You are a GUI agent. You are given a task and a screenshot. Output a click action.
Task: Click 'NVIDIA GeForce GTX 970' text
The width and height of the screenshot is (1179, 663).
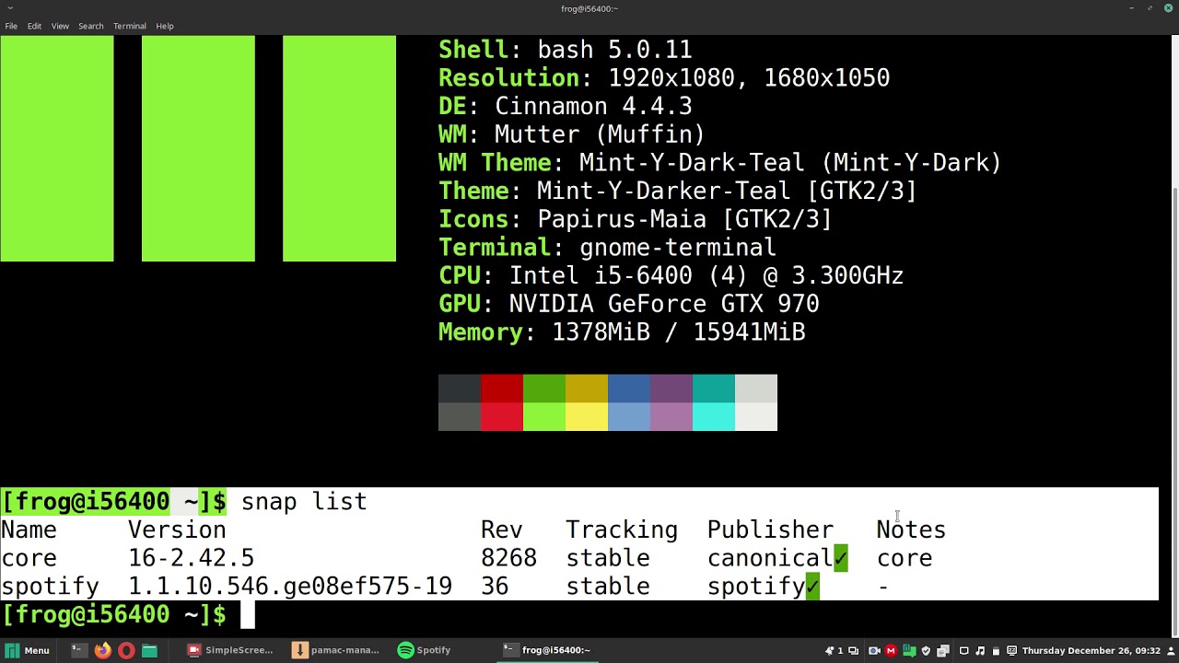pyautogui.click(x=664, y=304)
